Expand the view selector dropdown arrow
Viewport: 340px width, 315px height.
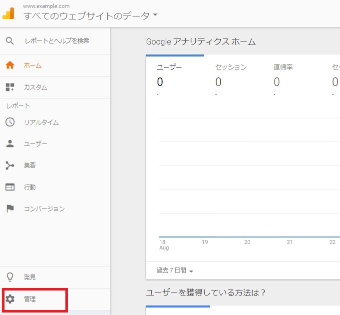(155, 14)
